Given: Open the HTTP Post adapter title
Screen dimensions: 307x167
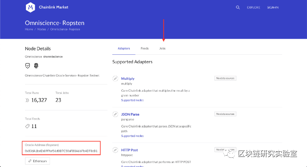Looking at the screenshot, I should coord(129,150).
